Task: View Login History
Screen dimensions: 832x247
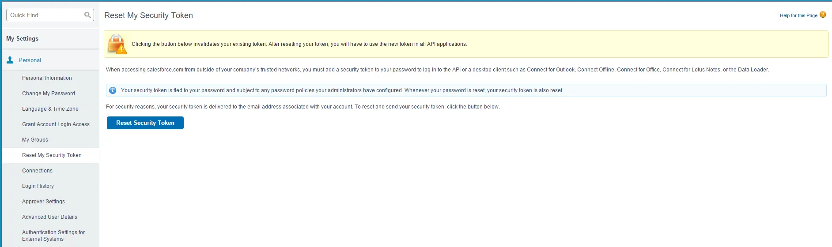Action: (38, 186)
